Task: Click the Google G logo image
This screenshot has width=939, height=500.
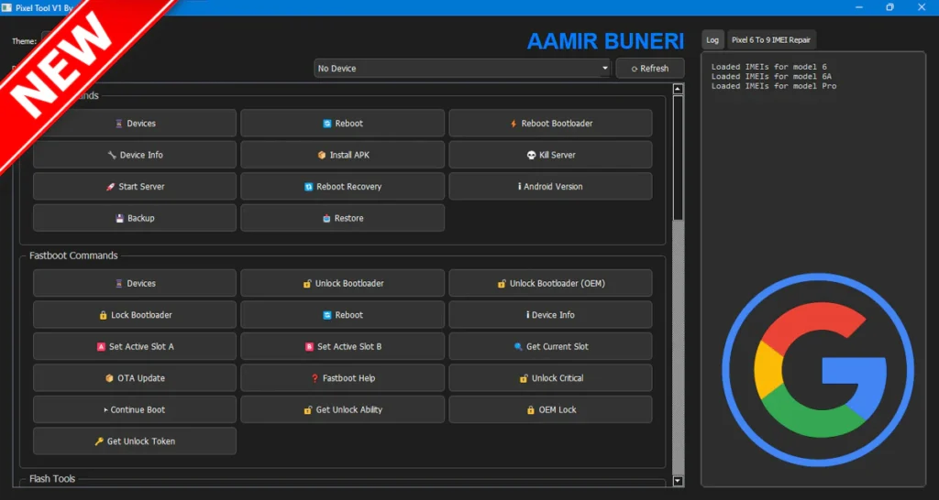Action: click(x=818, y=370)
